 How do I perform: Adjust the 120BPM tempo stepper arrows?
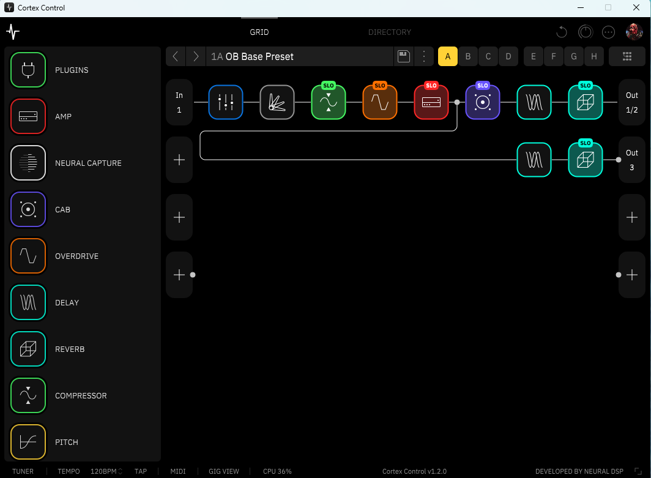pos(121,471)
